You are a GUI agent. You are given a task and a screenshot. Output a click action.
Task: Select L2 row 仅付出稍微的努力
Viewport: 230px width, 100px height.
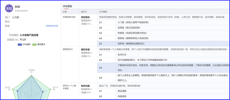point(163,60)
